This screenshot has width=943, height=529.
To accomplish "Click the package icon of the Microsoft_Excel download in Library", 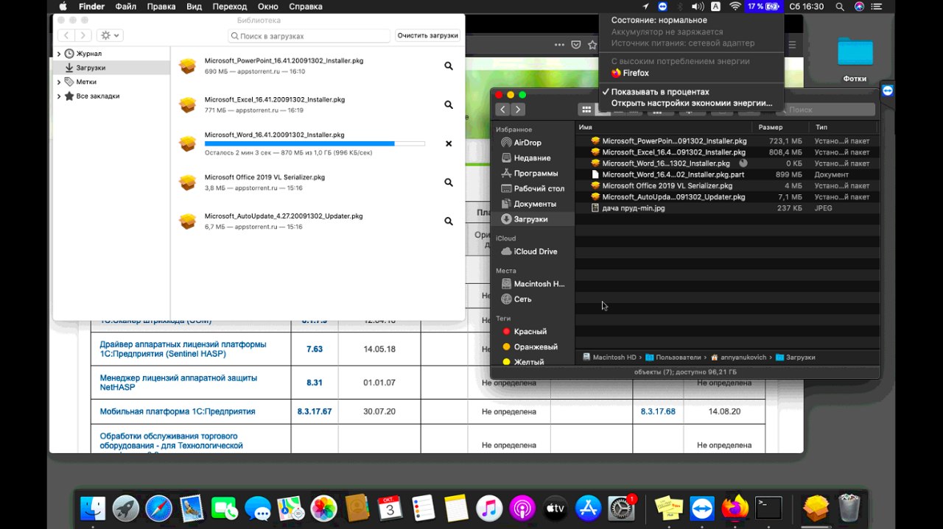I will tap(188, 105).
